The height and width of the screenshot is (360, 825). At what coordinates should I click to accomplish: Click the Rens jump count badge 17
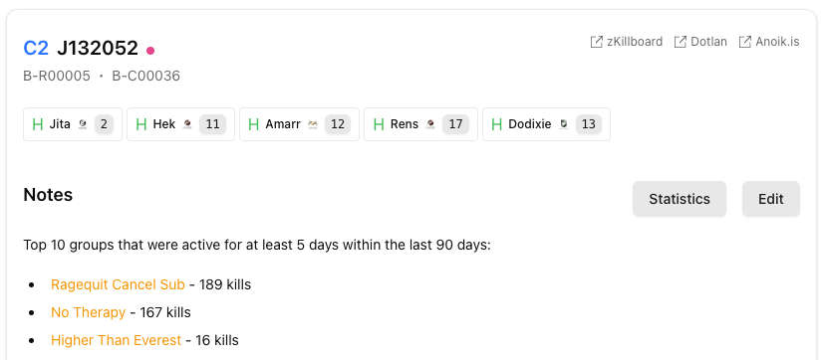point(455,124)
